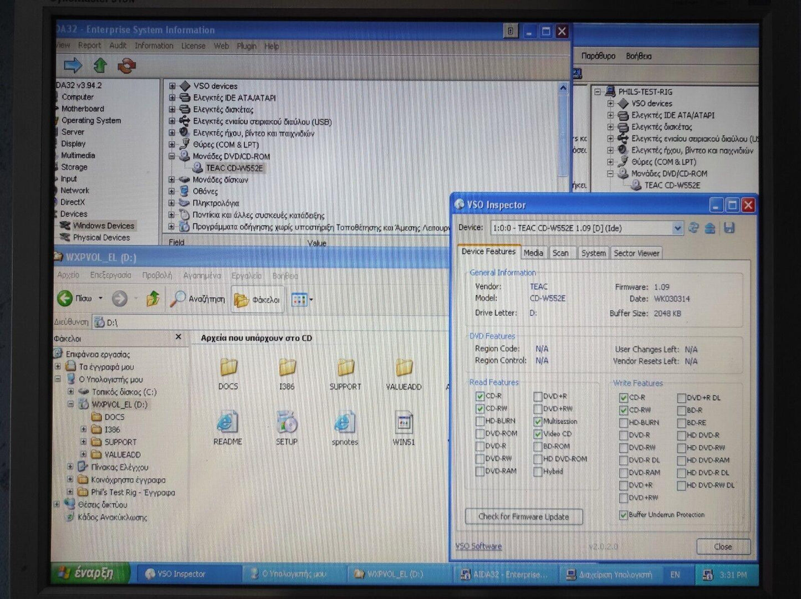Click the views icon in Explorer toolbar
This screenshot has width=801, height=599.
click(299, 300)
